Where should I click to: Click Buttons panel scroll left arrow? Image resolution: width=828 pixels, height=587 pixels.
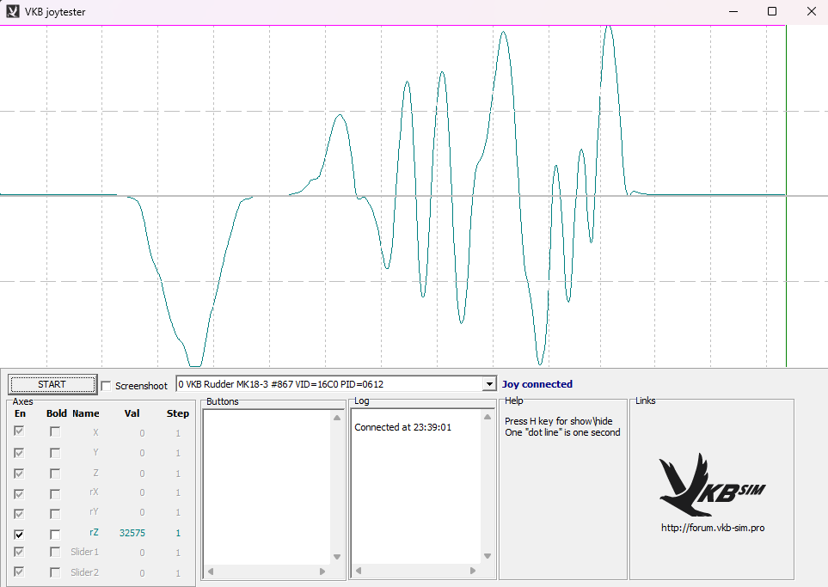[x=211, y=572]
